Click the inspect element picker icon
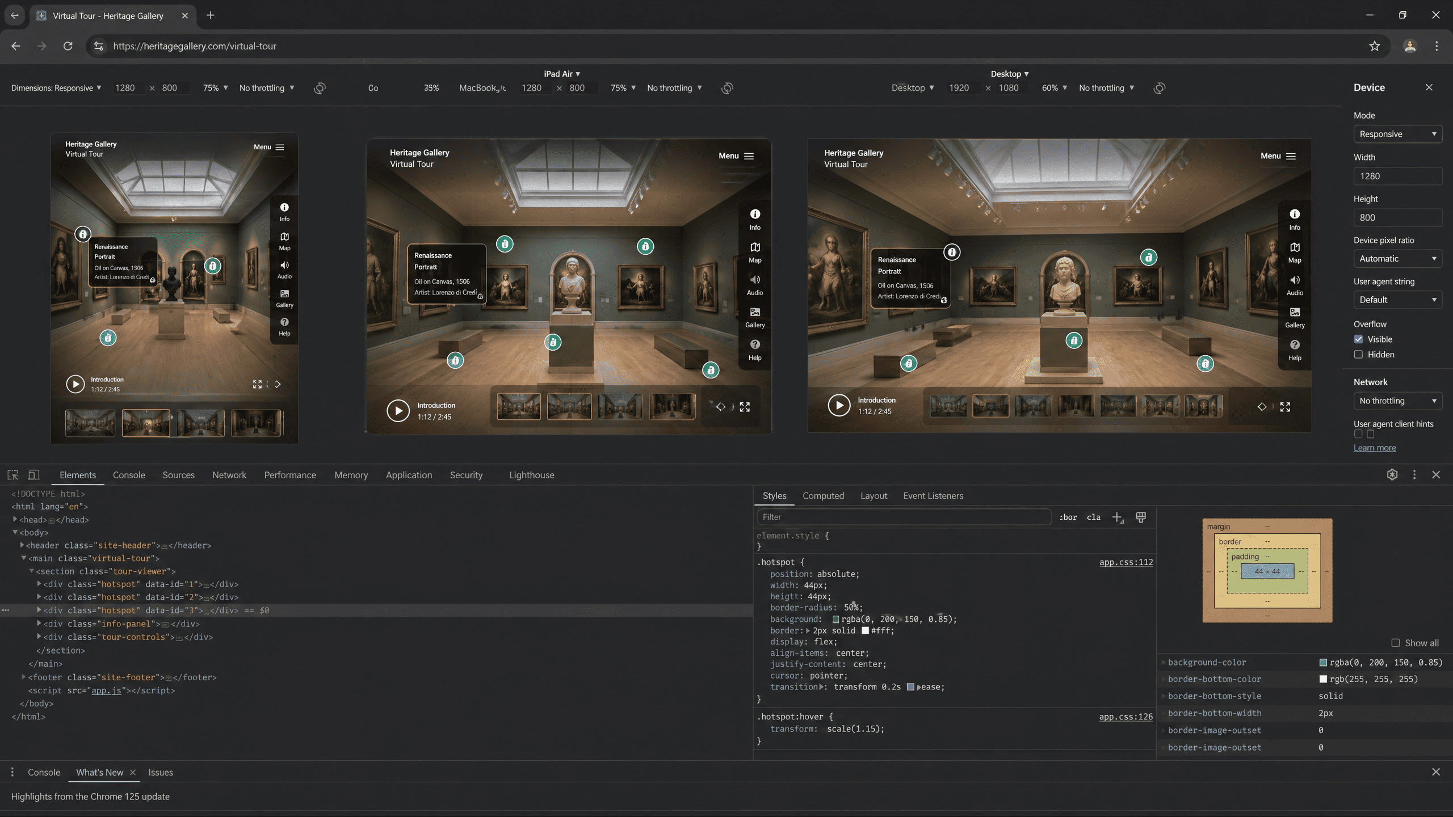This screenshot has width=1453, height=817. (x=12, y=475)
